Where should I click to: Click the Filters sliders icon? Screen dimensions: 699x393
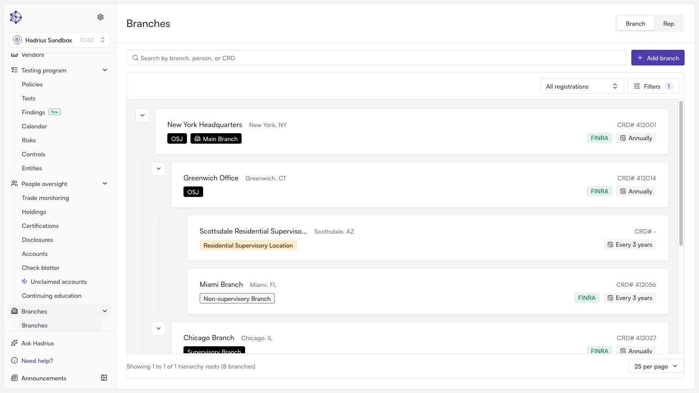[637, 86]
